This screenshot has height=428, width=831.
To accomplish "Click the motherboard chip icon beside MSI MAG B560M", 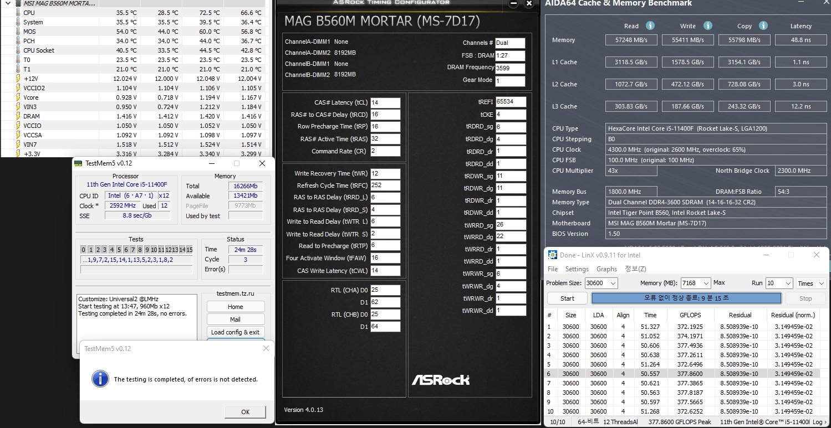I will tap(18, 3).
